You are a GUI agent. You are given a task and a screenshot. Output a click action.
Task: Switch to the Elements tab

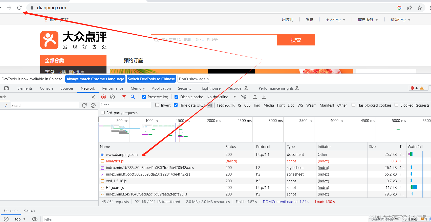click(25, 88)
